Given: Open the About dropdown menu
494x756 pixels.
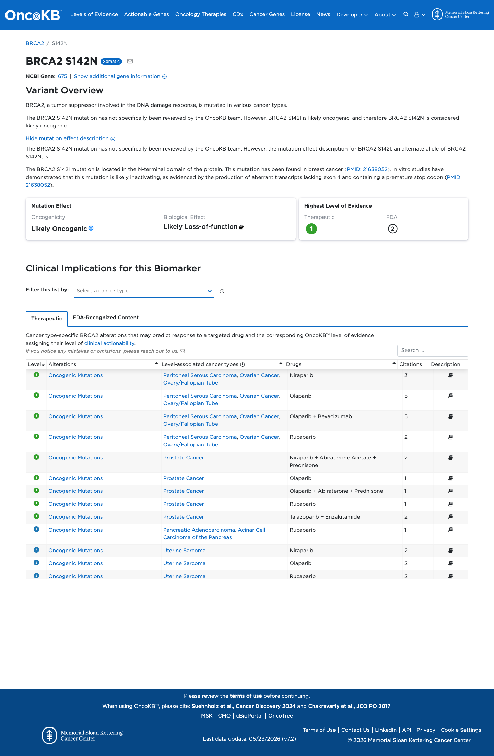Looking at the screenshot, I should (385, 15).
